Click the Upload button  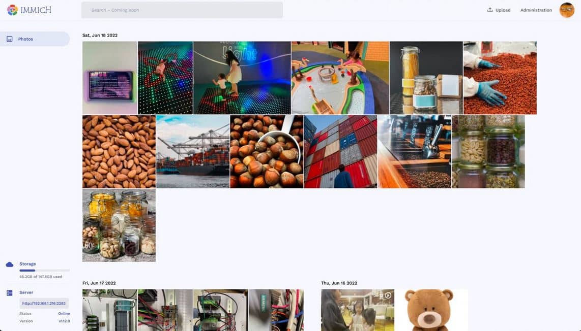coord(499,10)
